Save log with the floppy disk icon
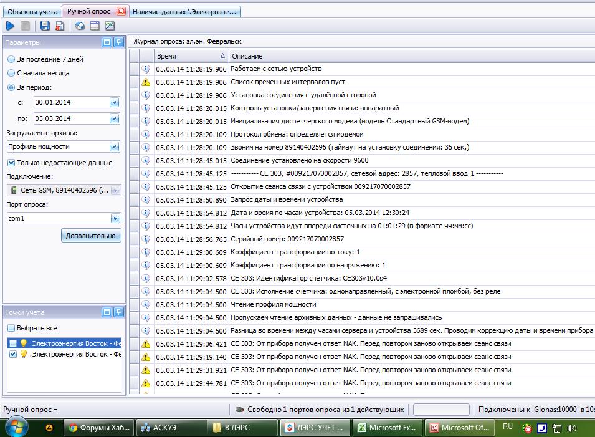The height and width of the screenshot is (437, 595). pos(45,26)
